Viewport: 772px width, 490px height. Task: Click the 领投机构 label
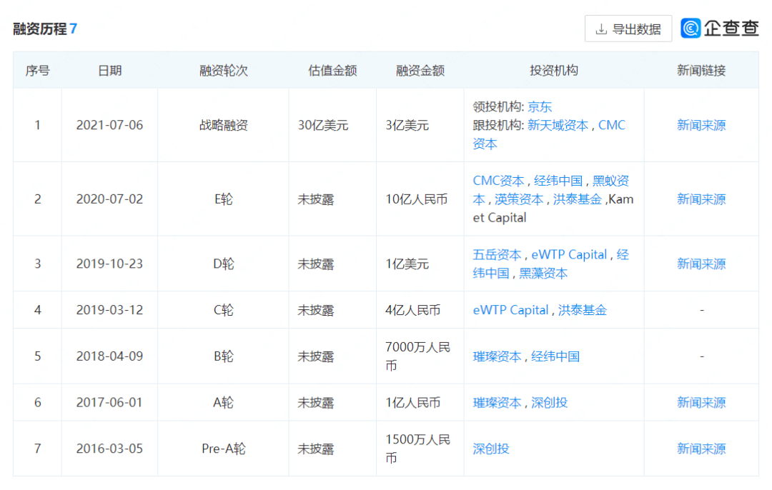[x=498, y=106]
